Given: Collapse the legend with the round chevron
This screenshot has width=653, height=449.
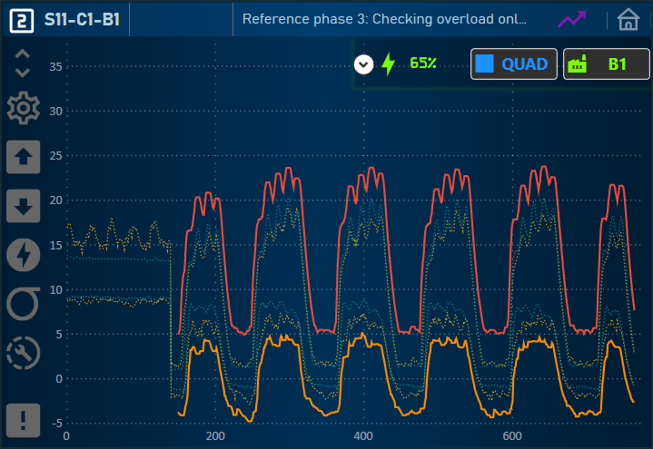Looking at the screenshot, I should click(364, 64).
